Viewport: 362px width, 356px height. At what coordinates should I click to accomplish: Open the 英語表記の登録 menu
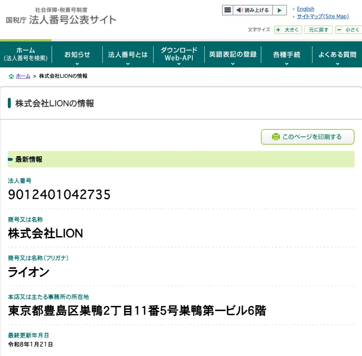click(x=233, y=55)
